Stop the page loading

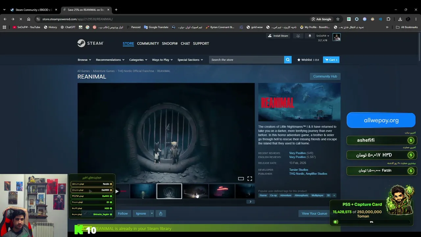(x=21, y=19)
